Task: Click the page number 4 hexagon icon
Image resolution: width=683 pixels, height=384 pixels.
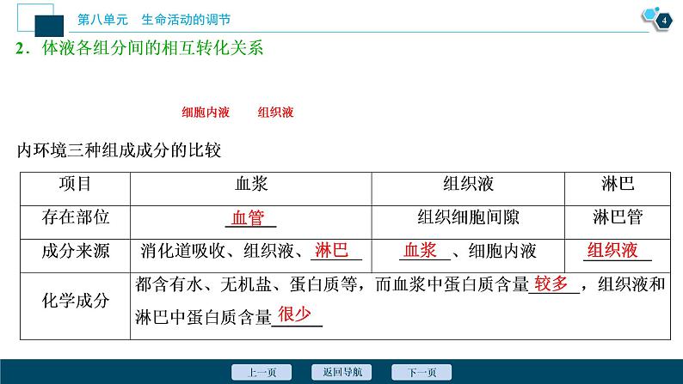Action: [x=664, y=21]
